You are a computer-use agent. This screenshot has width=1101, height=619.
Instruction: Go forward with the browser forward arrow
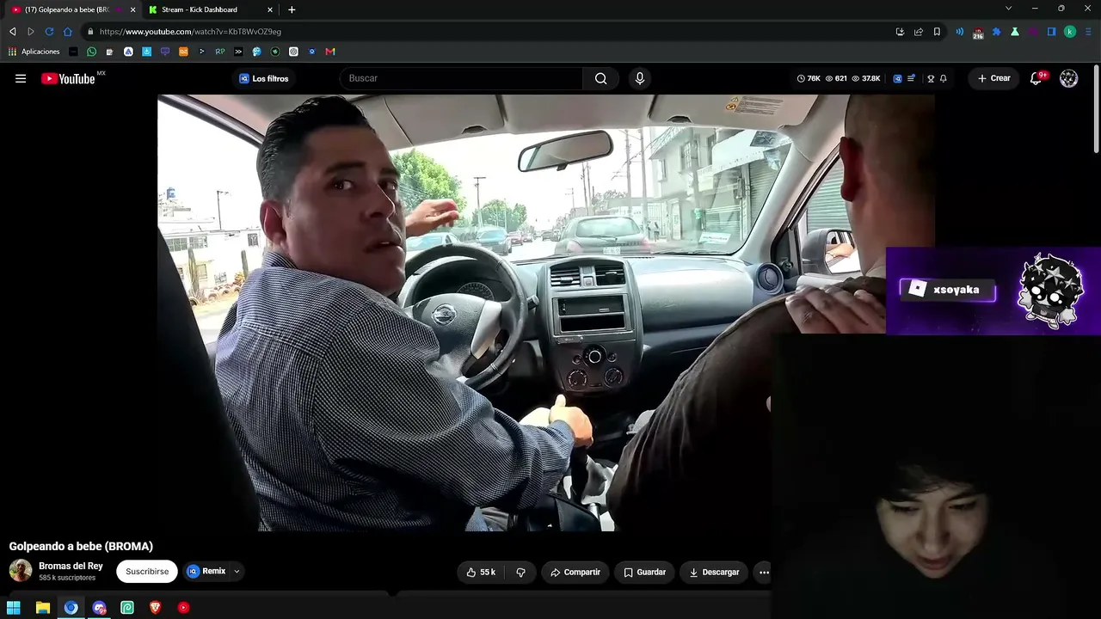(x=31, y=32)
